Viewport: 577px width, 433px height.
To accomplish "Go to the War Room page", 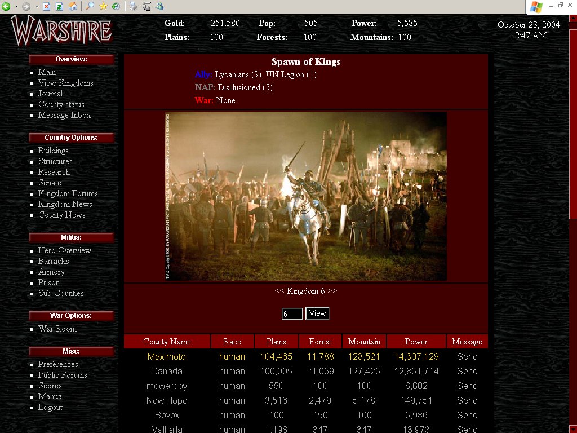I will tap(57, 329).
